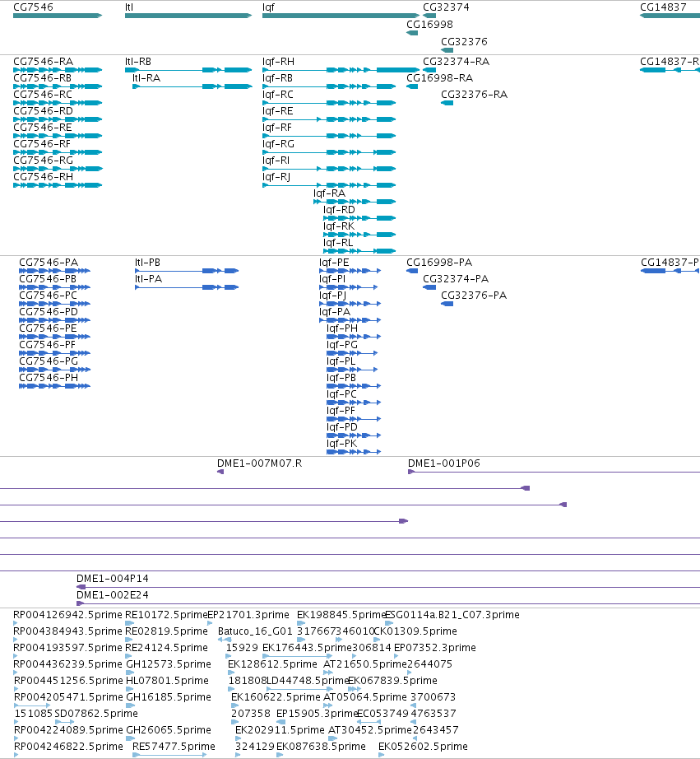This screenshot has height=759, width=700.
Task: Click transcript ltl-RA label
Action: click(x=146, y=78)
